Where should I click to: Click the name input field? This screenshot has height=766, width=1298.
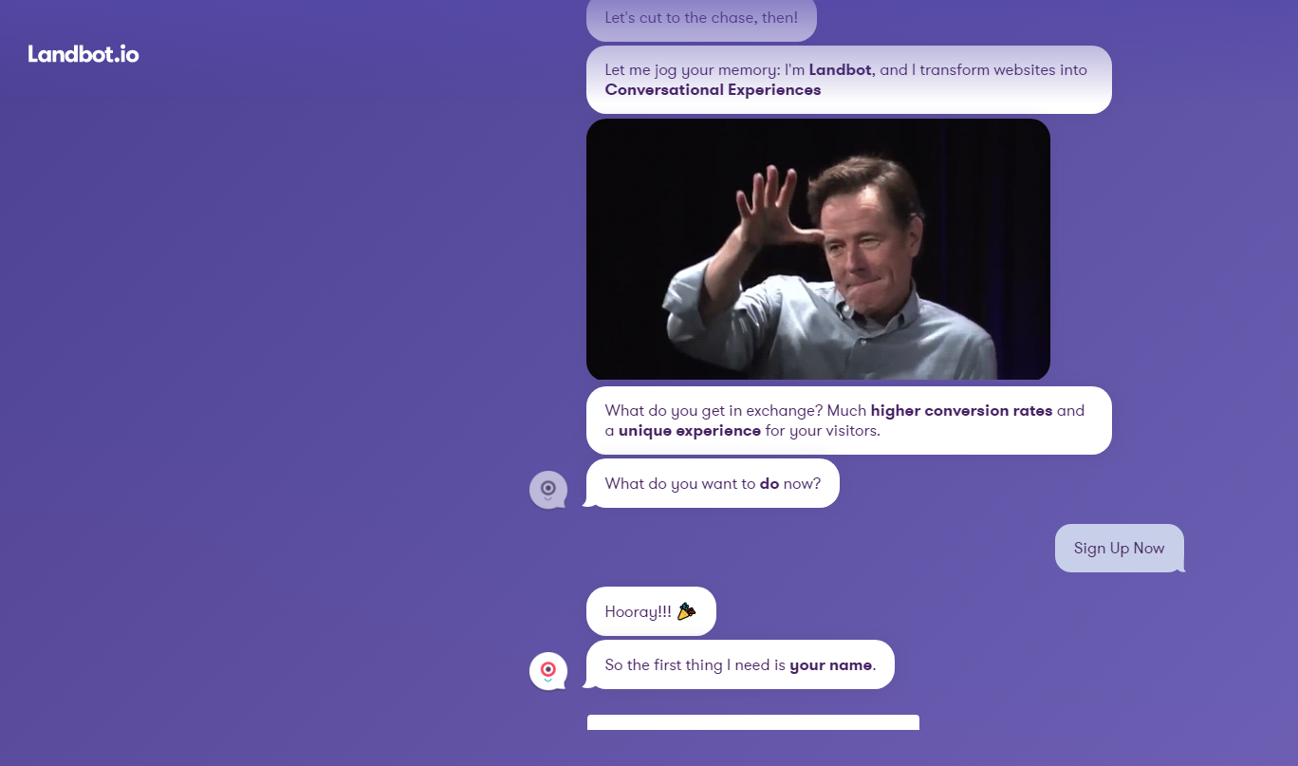[x=752, y=723]
